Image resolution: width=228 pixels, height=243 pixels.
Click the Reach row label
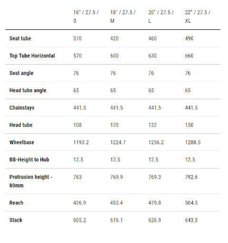point(16,203)
